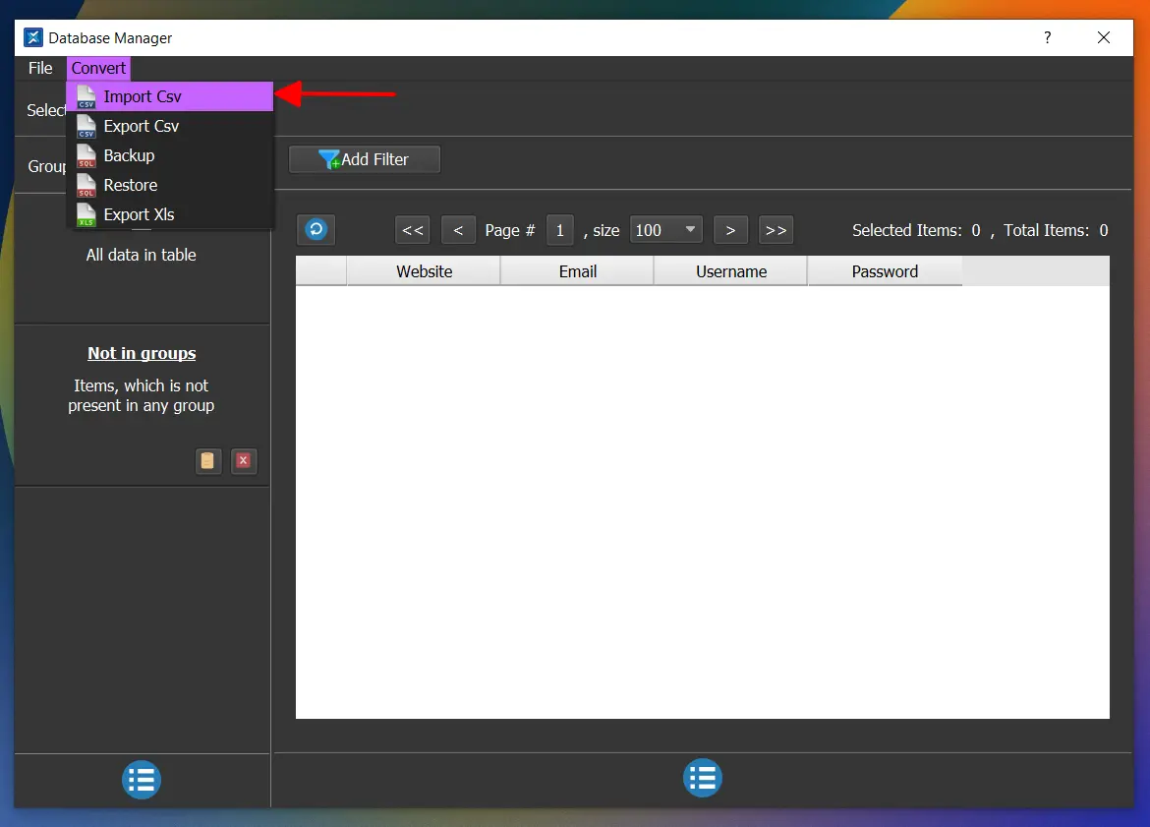The height and width of the screenshot is (827, 1150).
Task: Click the Export Xls file icon
Action: pos(86,214)
